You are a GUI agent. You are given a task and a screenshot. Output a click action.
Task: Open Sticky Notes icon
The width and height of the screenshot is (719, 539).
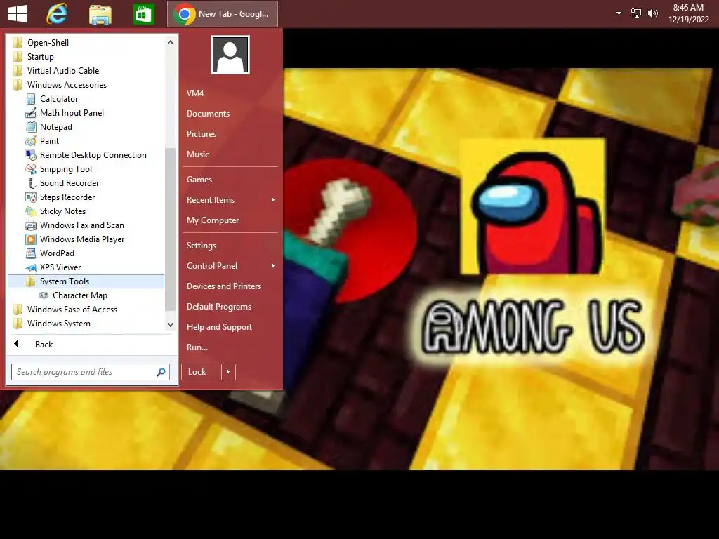tap(31, 211)
